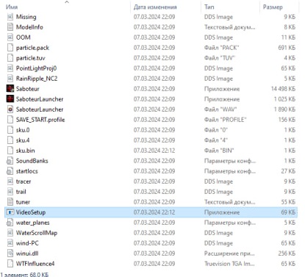Screen dimensions: 305x277
Task: Select the particle.tuv file name
Action: [31, 58]
